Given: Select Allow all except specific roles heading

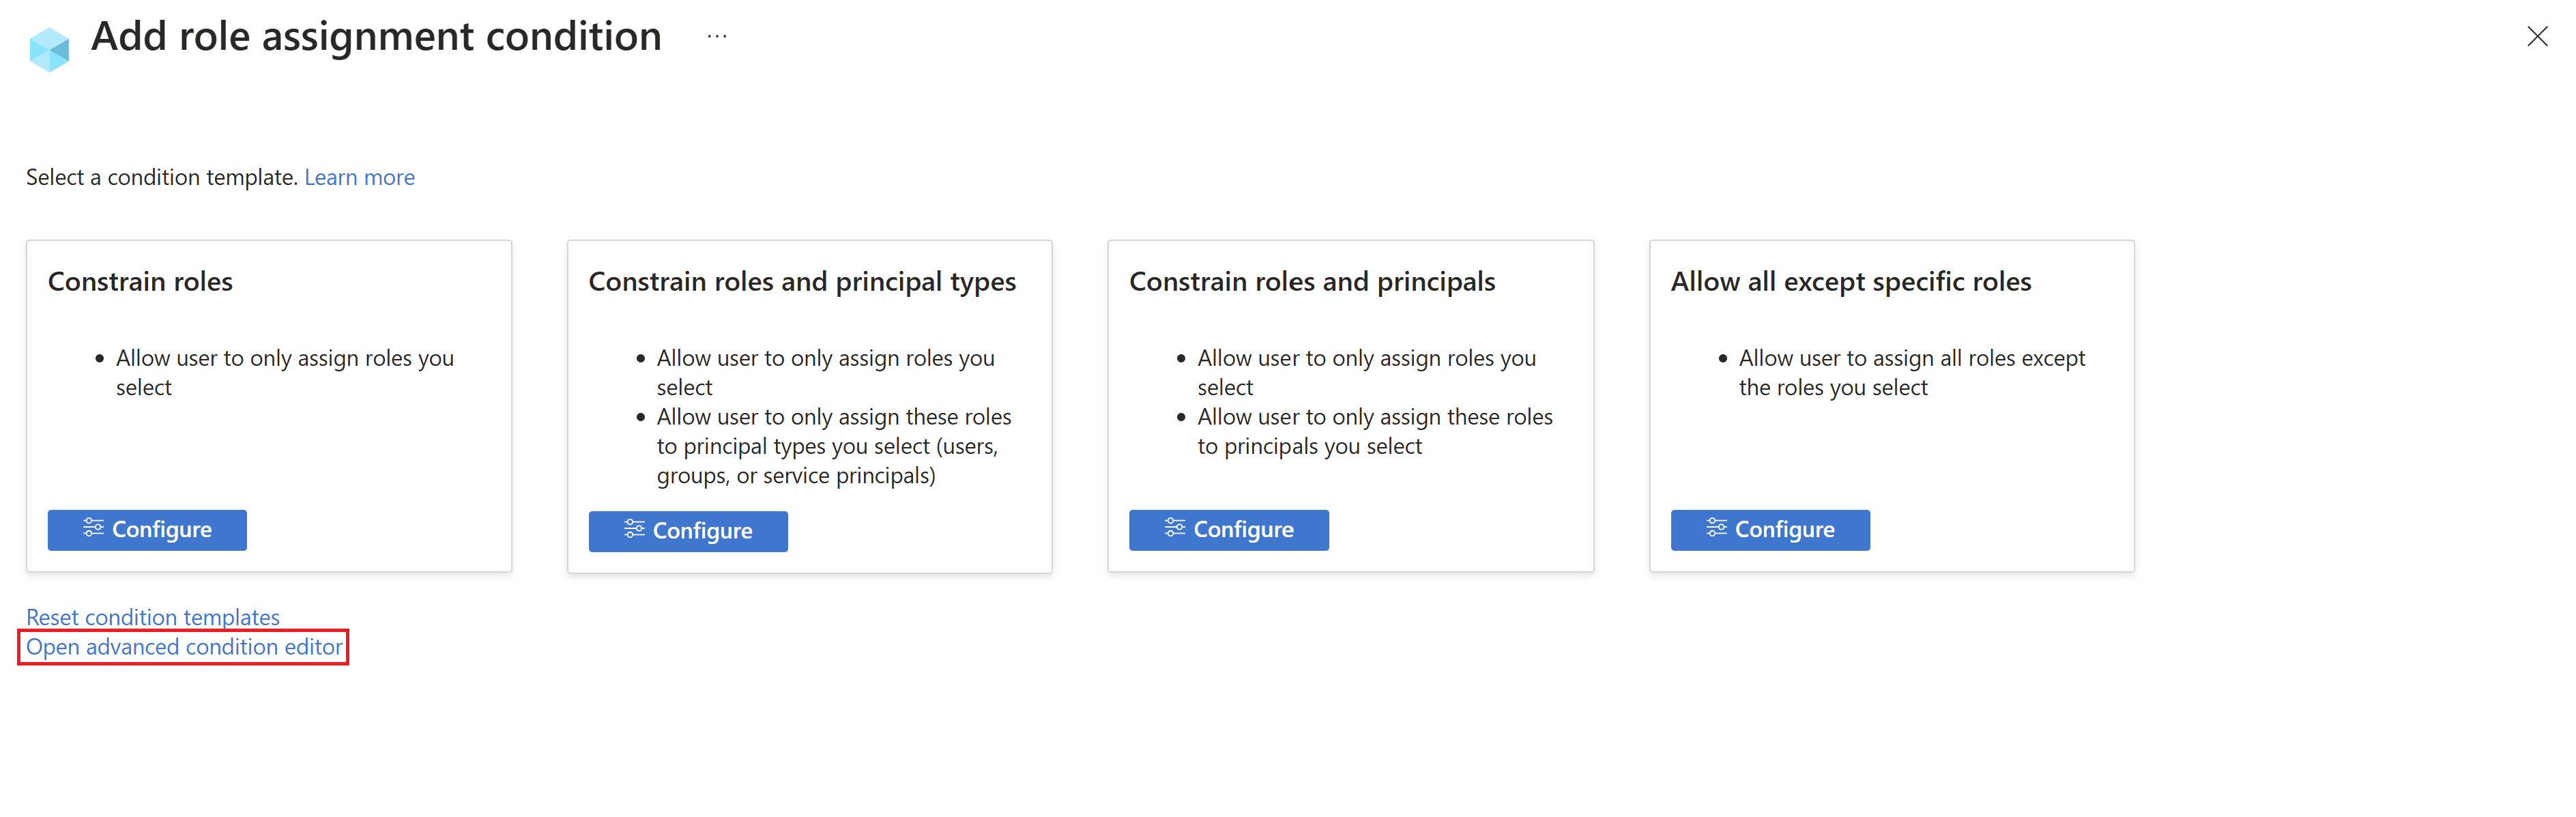Looking at the screenshot, I should [1851, 282].
